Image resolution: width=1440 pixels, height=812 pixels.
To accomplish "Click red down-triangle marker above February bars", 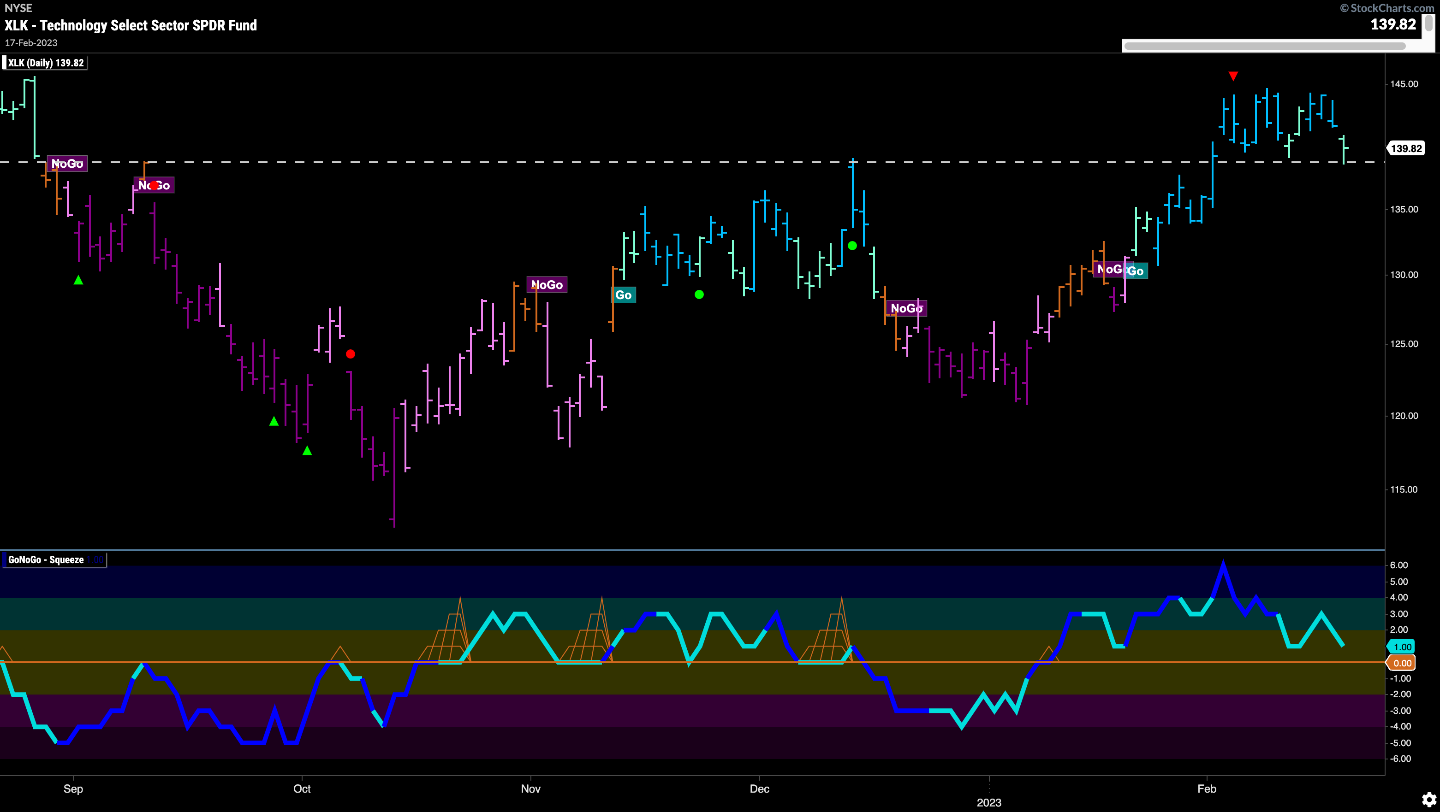I will (1233, 76).
